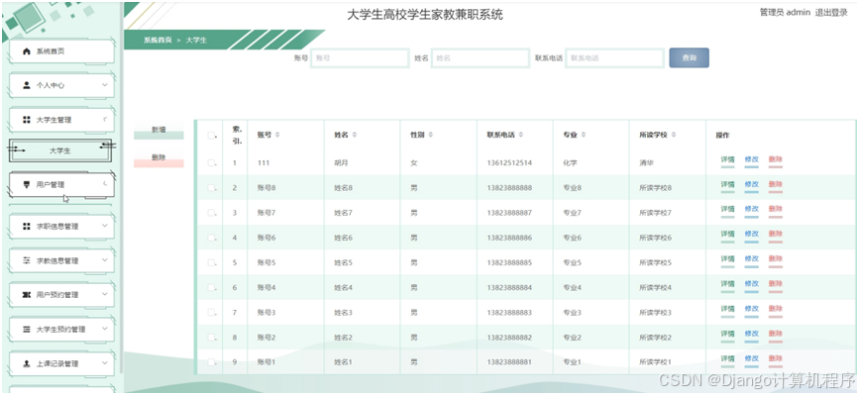Image resolution: width=859 pixels, height=395 pixels.
Task: Open 详情 for 账号5's row
Action: (x=727, y=259)
